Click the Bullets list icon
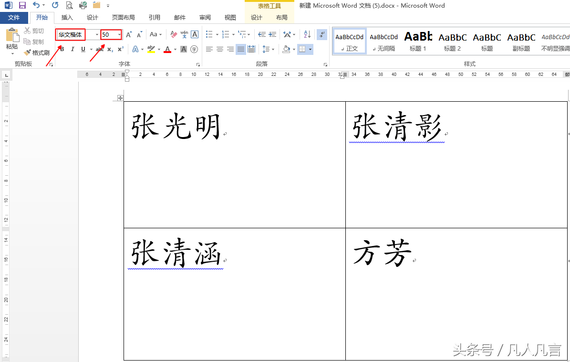This screenshot has height=362, width=570. 209,34
